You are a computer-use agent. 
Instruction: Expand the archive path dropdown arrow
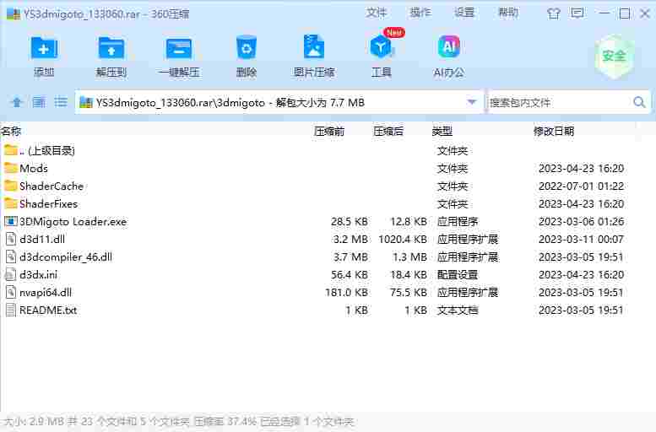tap(471, 102)
